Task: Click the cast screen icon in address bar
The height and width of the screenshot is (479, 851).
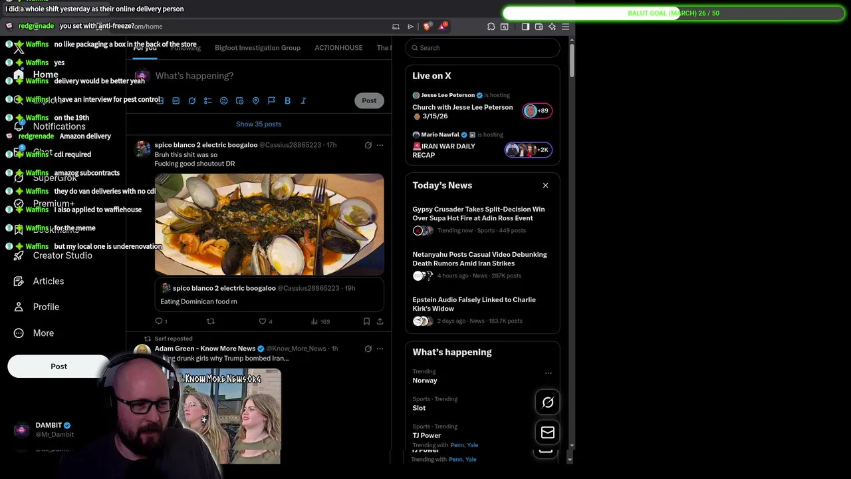Action: tap(396, 27)
